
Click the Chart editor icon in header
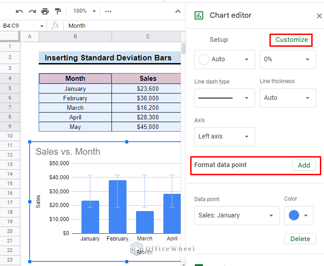point(199,16)
